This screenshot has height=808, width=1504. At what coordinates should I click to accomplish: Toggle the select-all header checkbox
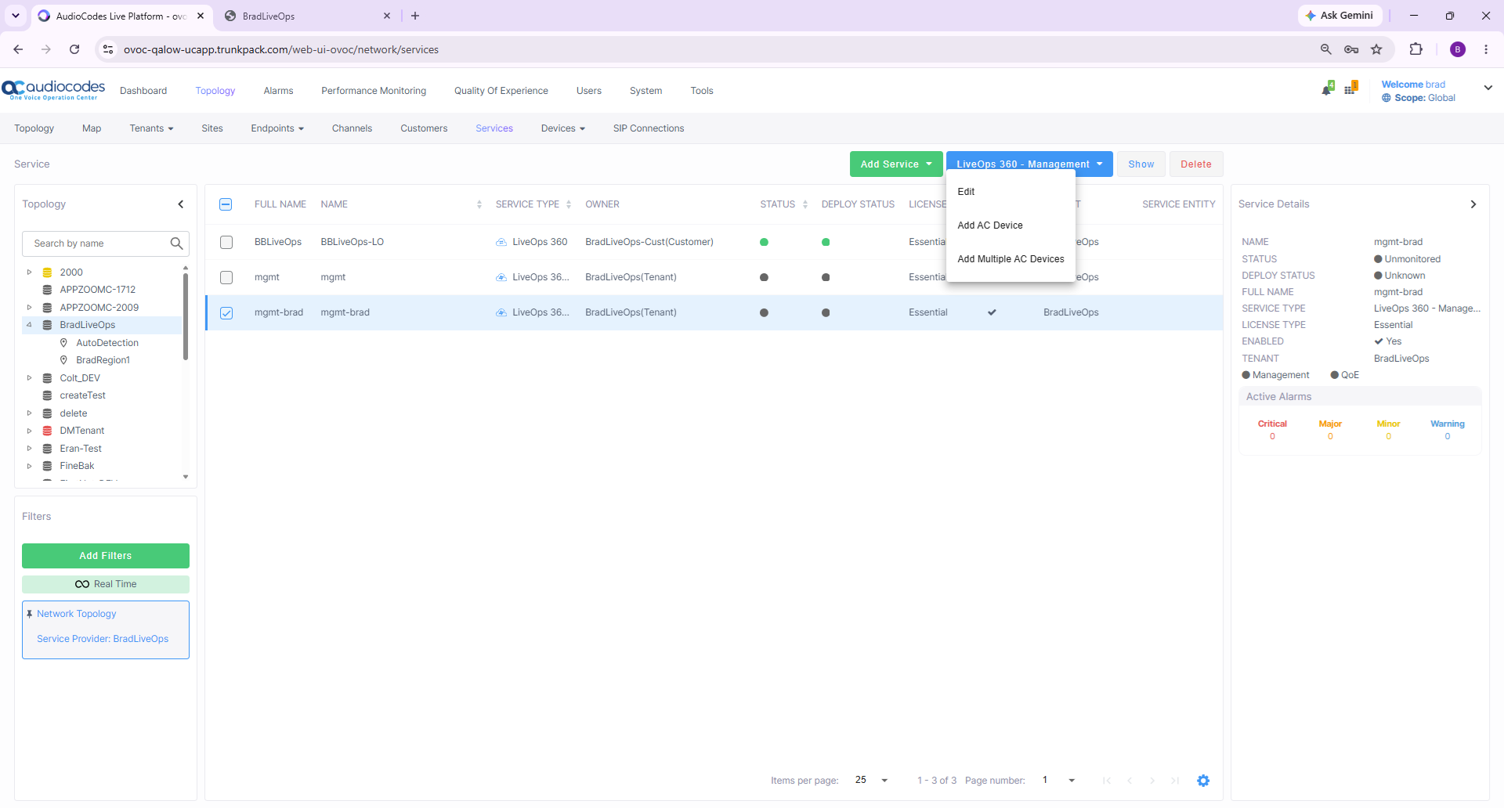click(x=226, y=204)
